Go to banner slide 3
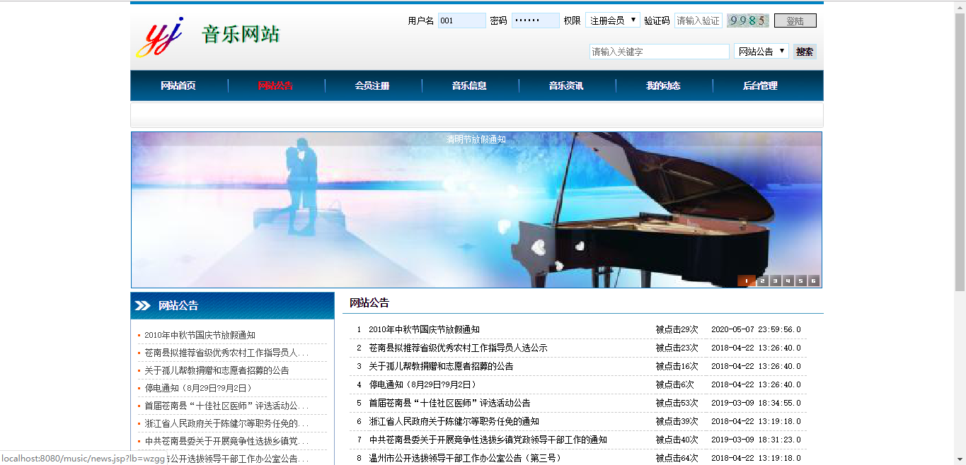966x465 pixels. coord(776,281)
